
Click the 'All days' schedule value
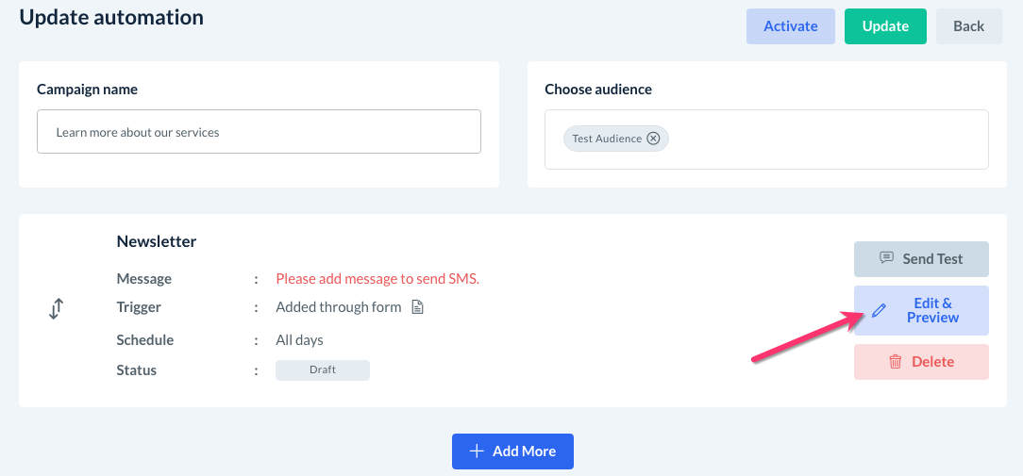(x=299, y=339)
